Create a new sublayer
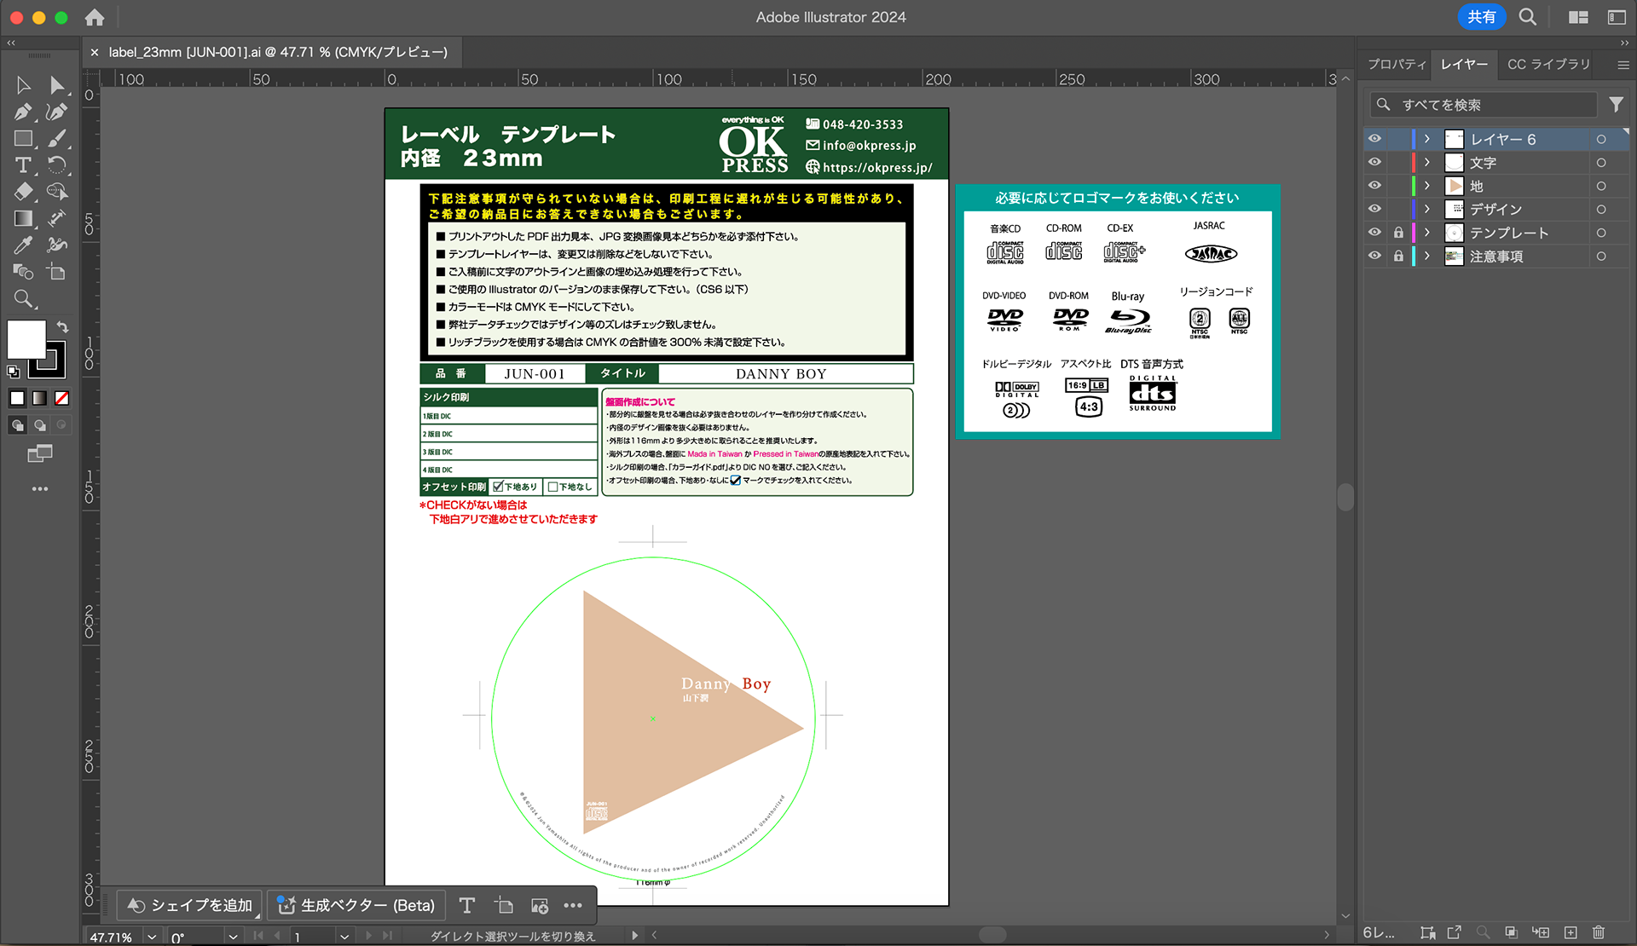Viewport: 1637px width, 946px height. [1541, 933]
